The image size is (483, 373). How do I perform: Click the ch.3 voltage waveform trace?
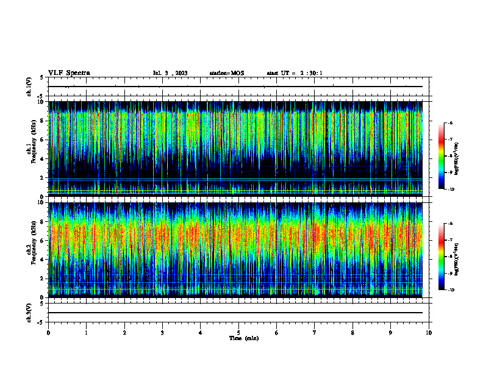pos(235,313)
